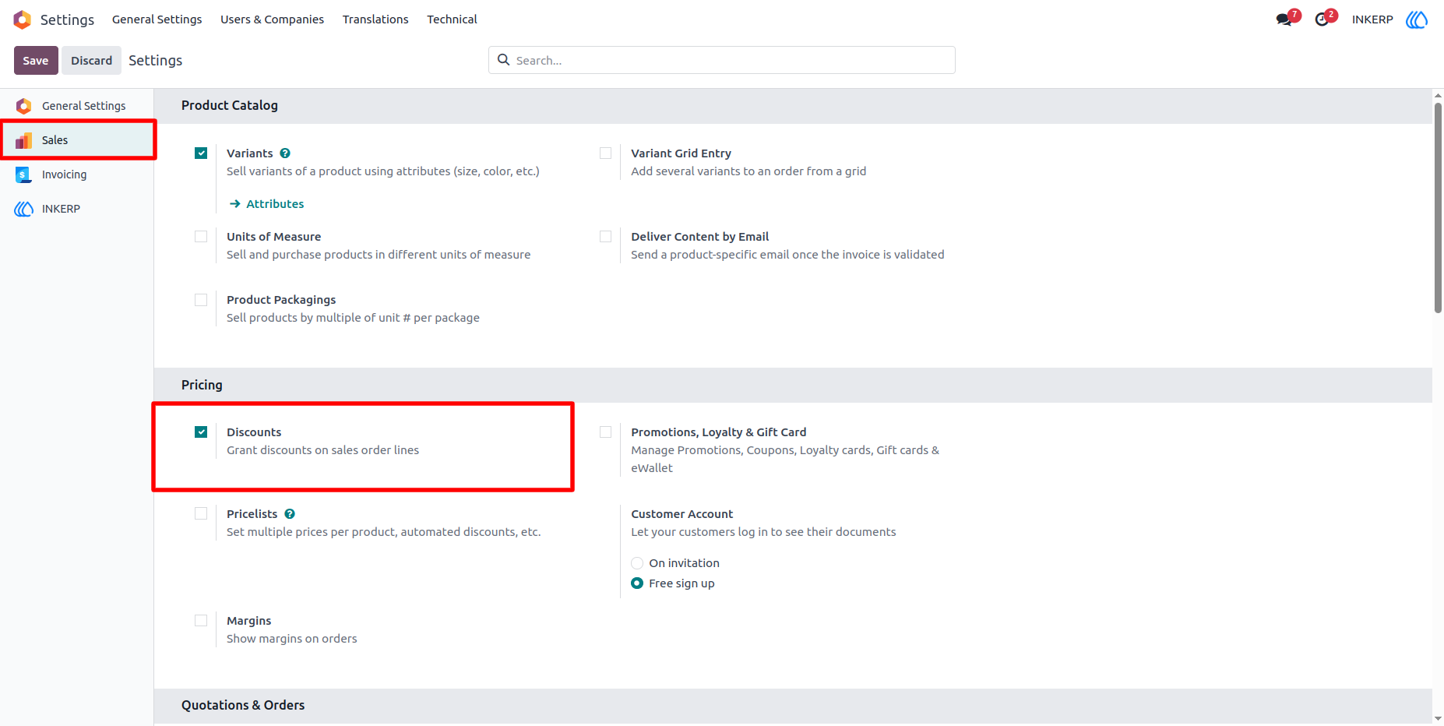Click the Settings app title
1444x726 pixels.
[x=67, y=19]
